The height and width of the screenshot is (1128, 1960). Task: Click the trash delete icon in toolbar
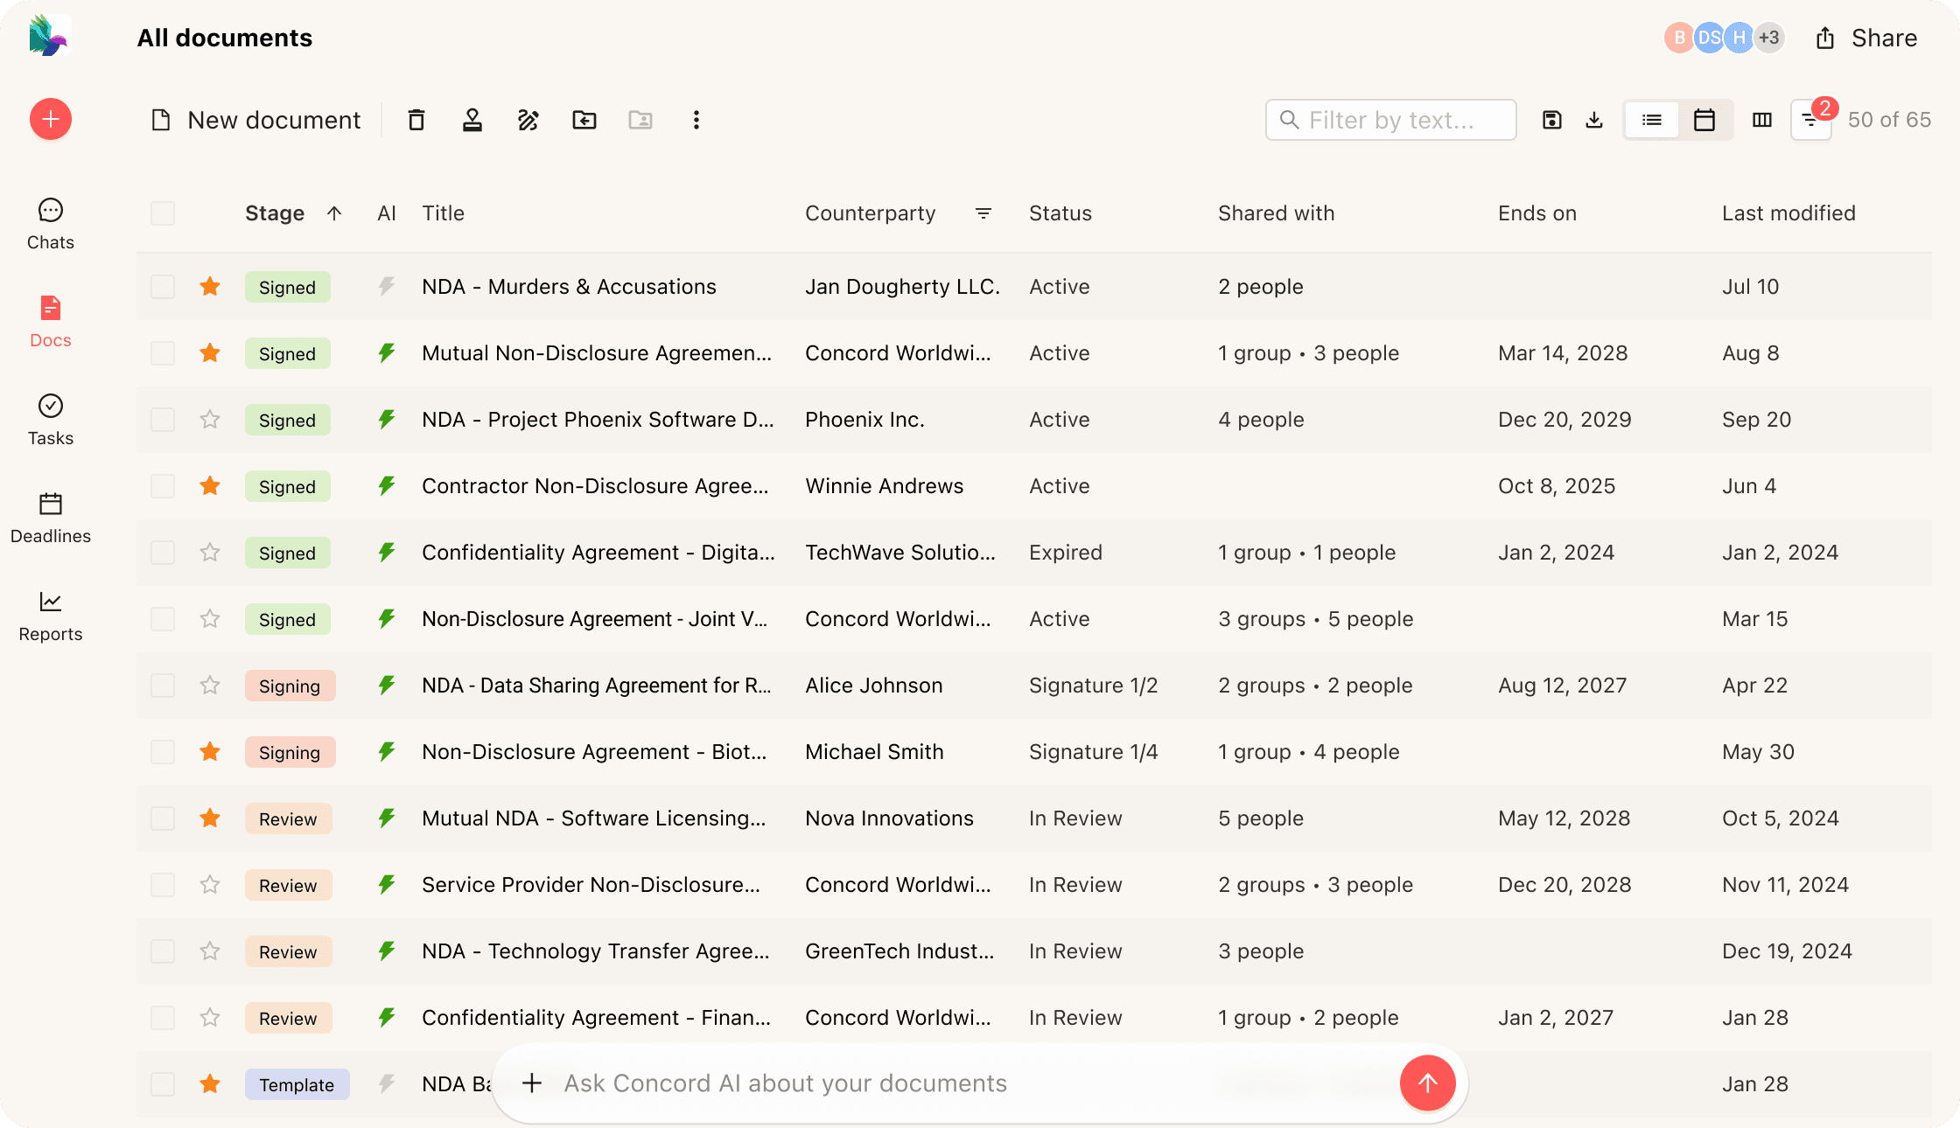pos(416,120)
